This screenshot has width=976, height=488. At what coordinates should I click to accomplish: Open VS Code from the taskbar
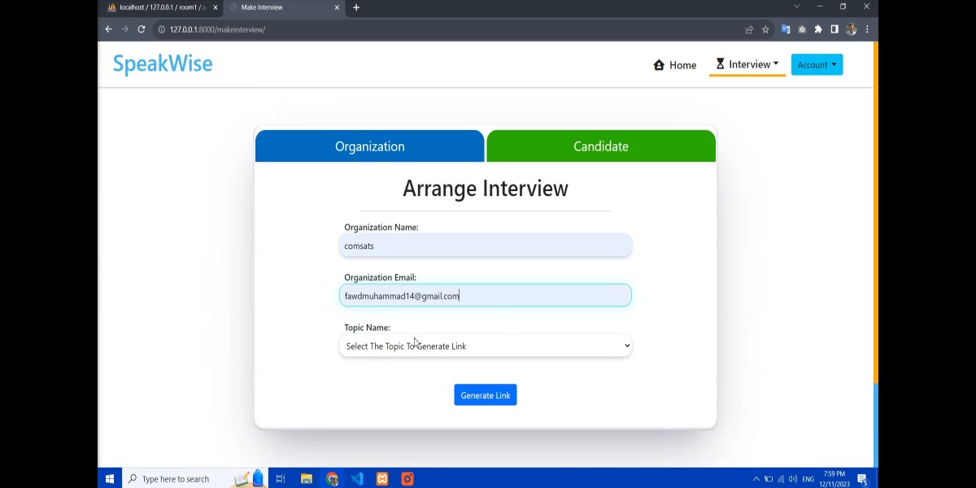(357, 478)
